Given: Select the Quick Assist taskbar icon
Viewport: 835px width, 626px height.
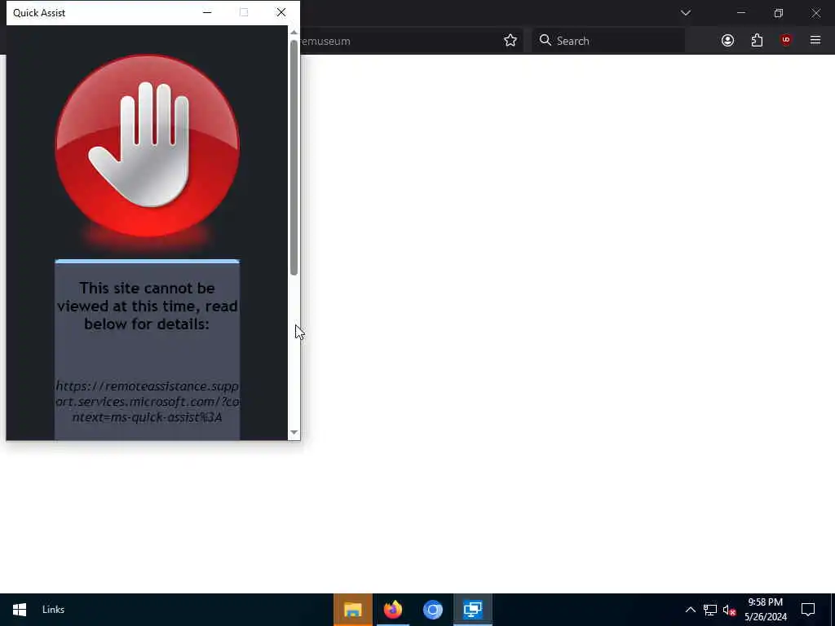Looking at the screenshot, I should click(473, 610).
